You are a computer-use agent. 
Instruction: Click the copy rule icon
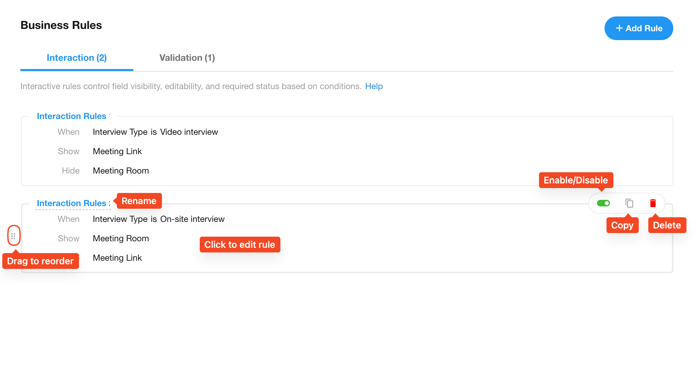[x=629, y=203]
